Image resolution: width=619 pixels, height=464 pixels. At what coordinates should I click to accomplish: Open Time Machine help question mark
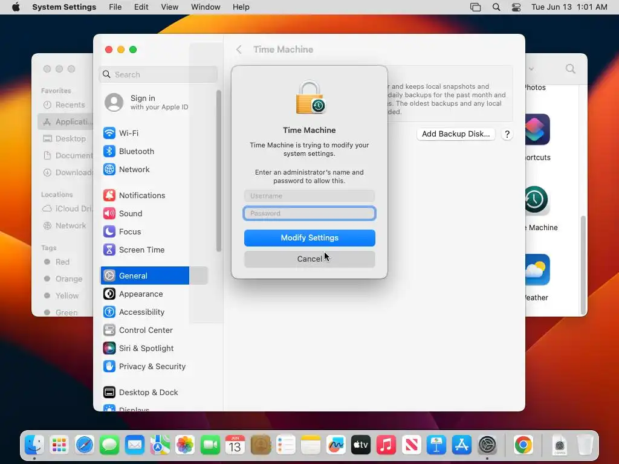pos(507,134)
